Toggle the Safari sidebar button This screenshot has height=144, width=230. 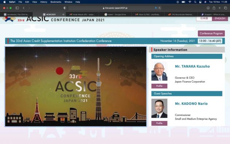pos(17,8)
